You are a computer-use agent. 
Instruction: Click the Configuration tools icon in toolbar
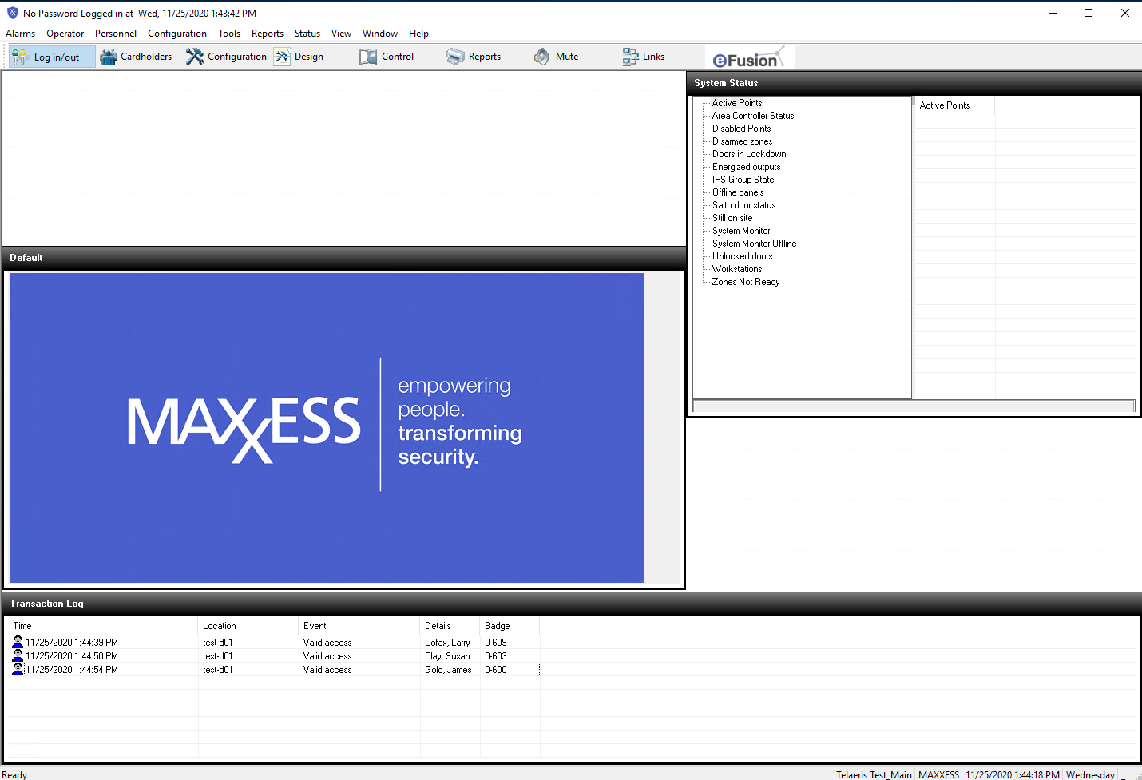pos(195,57)
